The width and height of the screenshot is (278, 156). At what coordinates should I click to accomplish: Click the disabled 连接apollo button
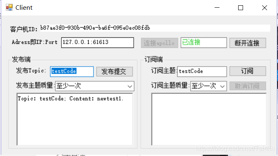[x=159, y=43]
